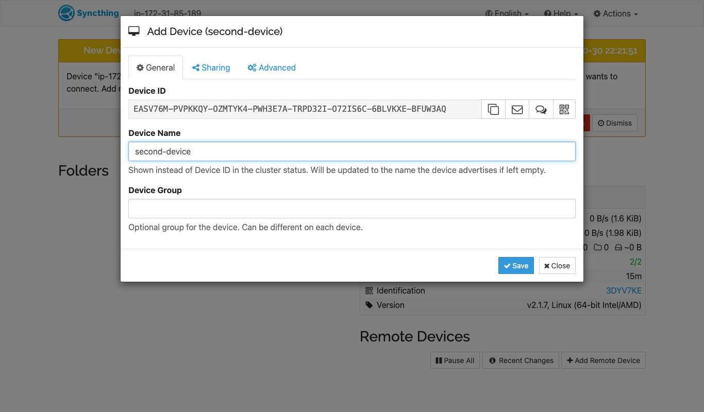Click the version v2.1.7 text
Screen dimensions: 704x412
[x=584, y=305]
